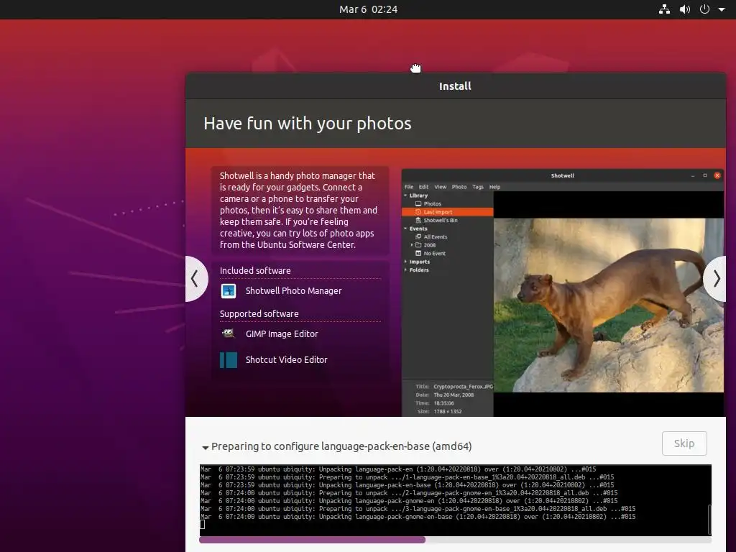Open Help menu in Shotwell preview
736x552 pixels.
coord(494,187)
